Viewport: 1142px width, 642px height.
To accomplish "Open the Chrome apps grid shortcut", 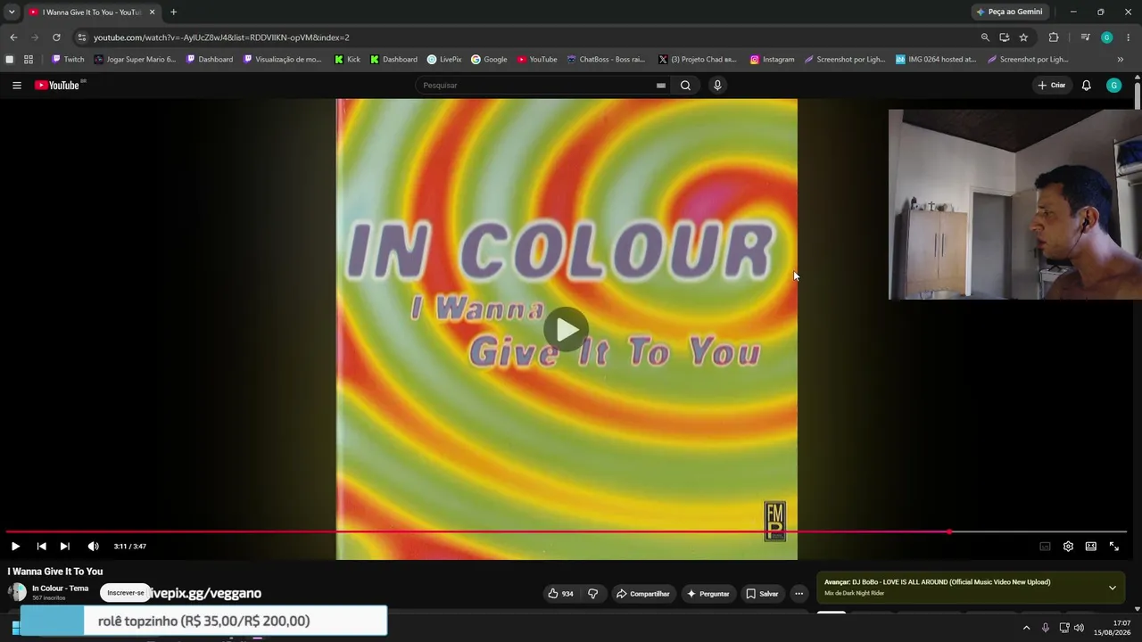I will pos(29,60).
